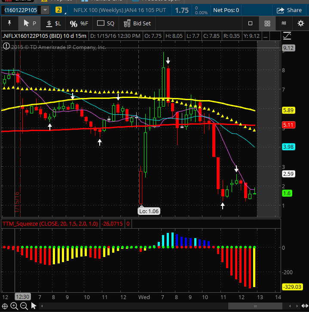Switch to chart grid layout
The height and width of the screenshot is (312, 309).
[267, 23]
